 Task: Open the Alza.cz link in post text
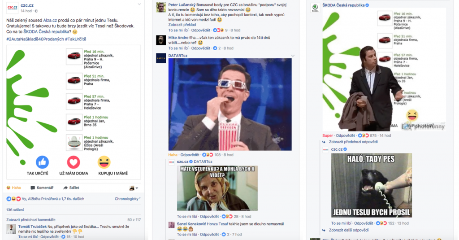tap(50, 20)
